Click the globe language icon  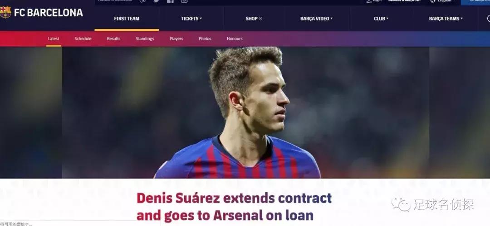click(433, 1)
